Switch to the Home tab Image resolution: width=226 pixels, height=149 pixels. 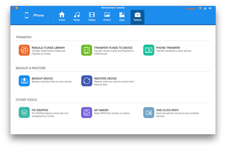(62, 16)
